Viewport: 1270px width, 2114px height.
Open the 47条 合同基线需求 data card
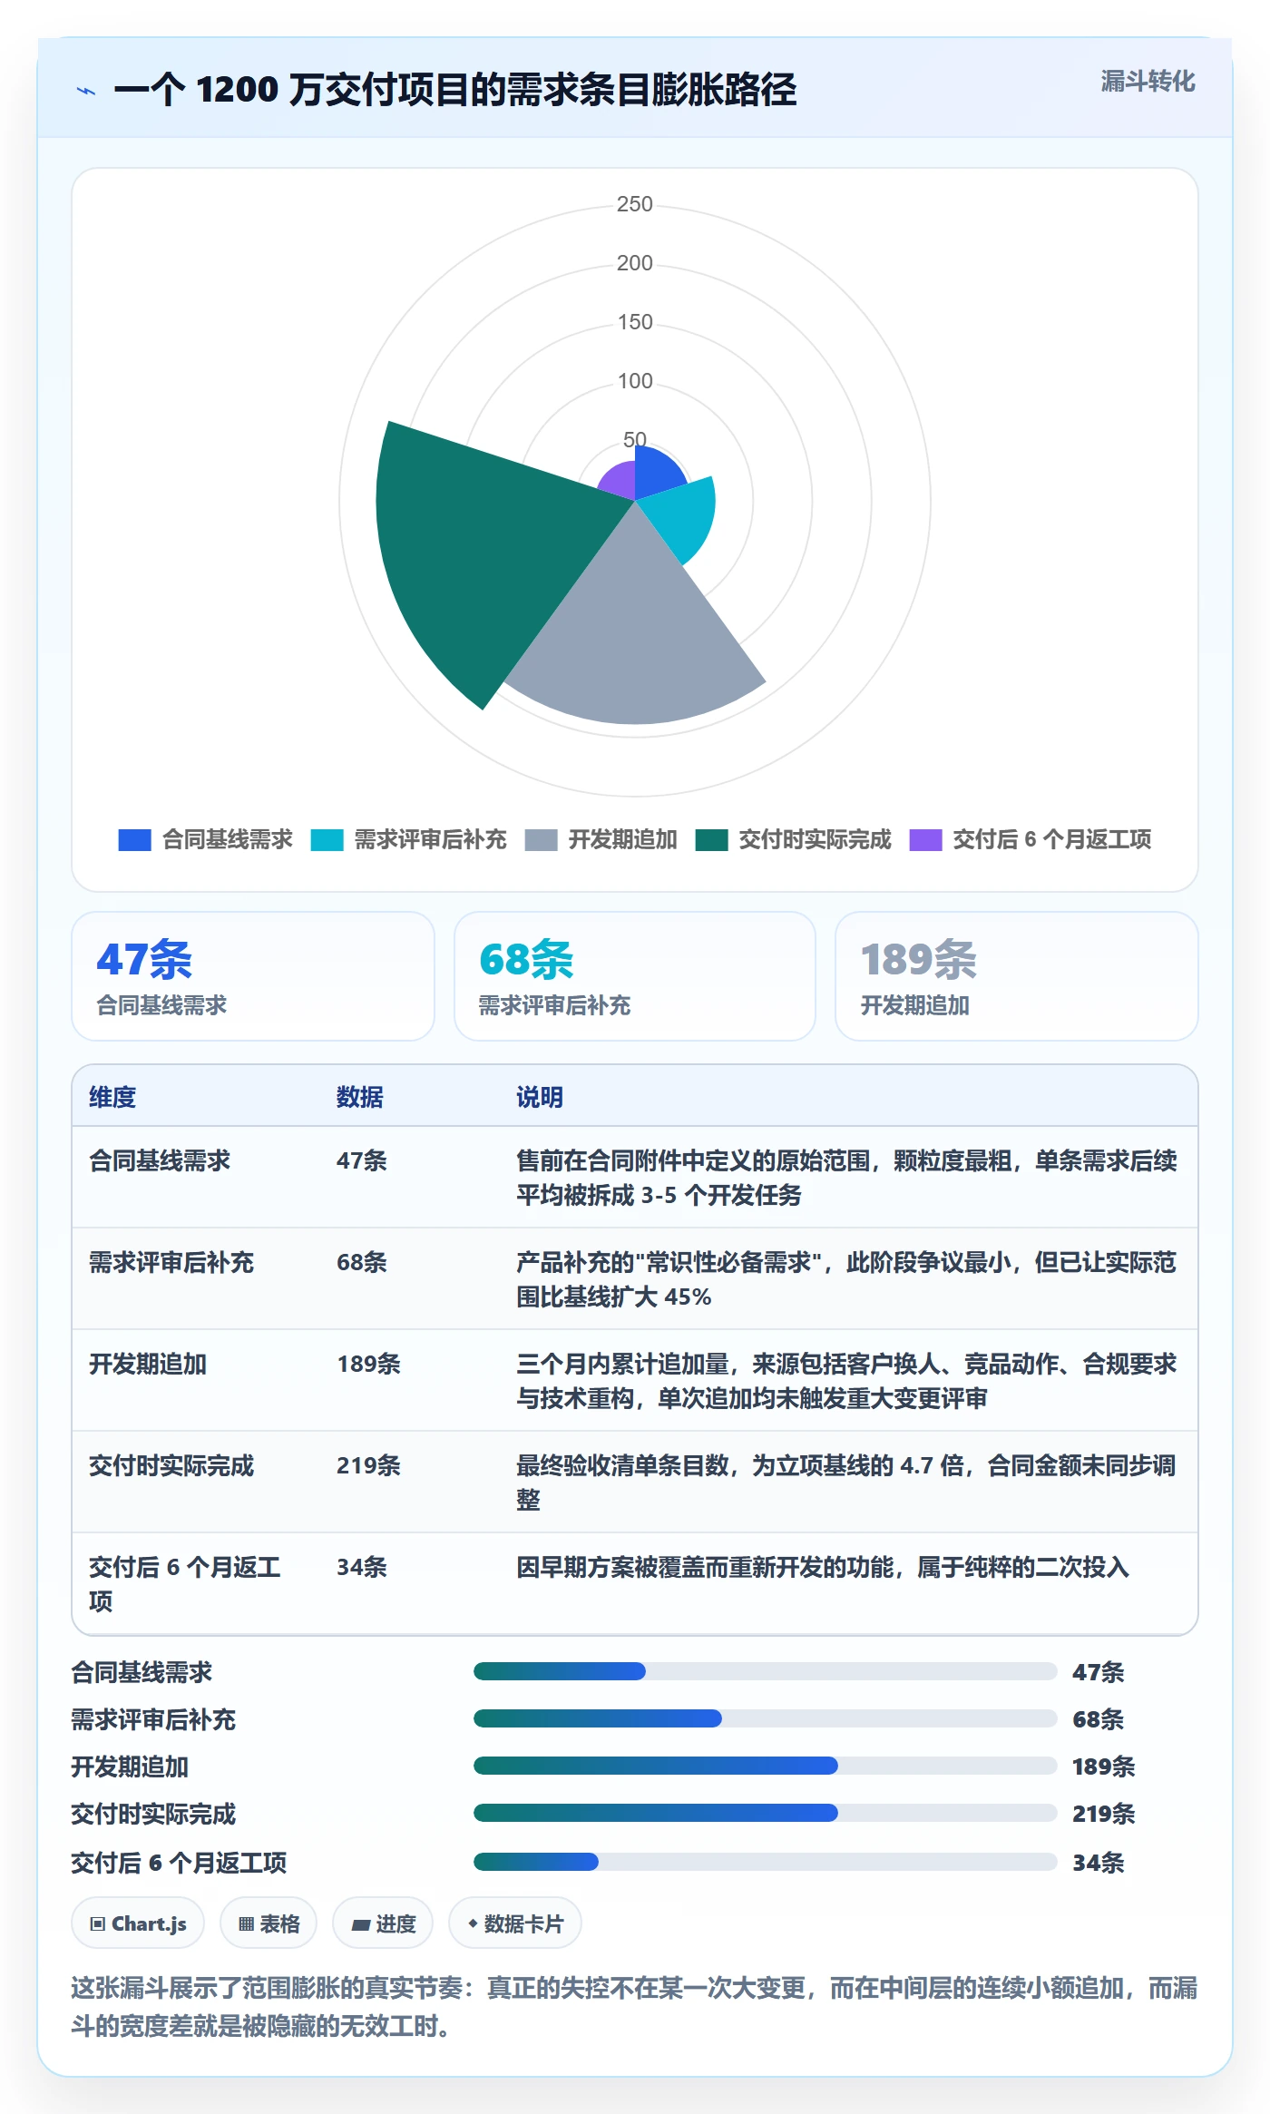pyautogui.click(x=253, y=976)
